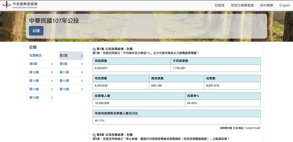Select 全國概況 in the sidebar
The width and height of the screenshot is (293, 142).
click(x=35, y=55)
